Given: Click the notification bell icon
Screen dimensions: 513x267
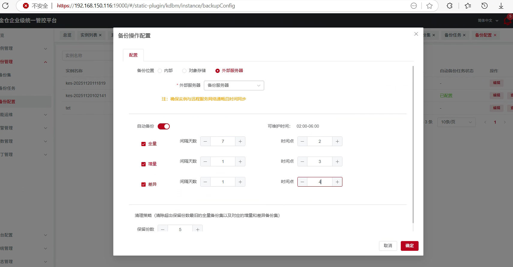Looking at the screenshot, I should (507, 21).
